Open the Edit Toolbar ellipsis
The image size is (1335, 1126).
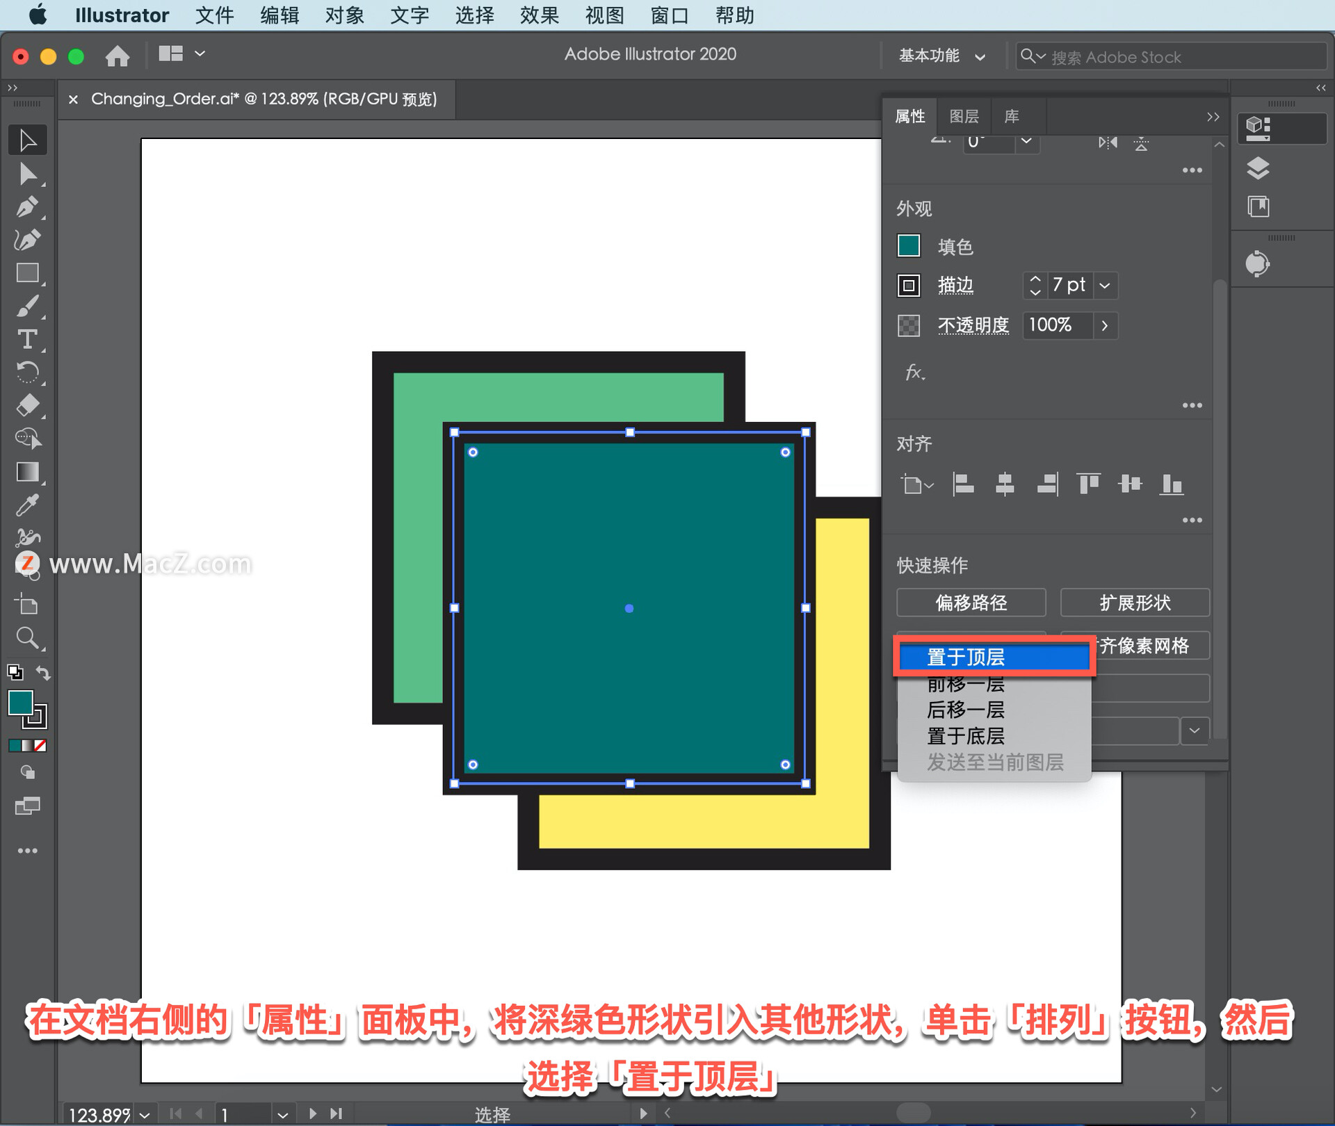point(28,851)
